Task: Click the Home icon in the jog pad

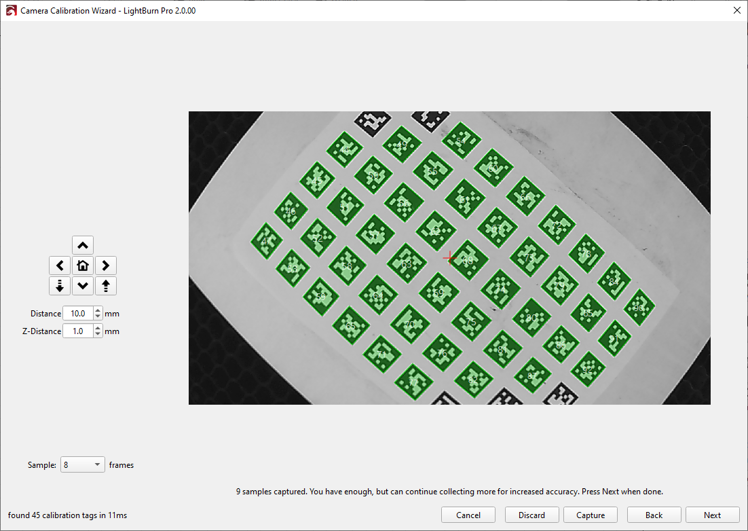Action: pos(82,265)
